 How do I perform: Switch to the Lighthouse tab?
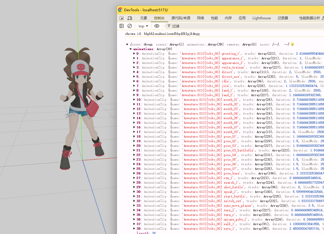(x=261, y=18)
